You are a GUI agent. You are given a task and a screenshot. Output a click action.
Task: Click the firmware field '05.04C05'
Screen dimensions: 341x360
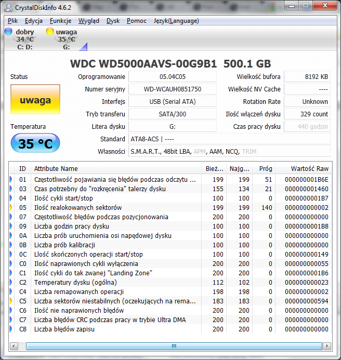tap(173, 77)
